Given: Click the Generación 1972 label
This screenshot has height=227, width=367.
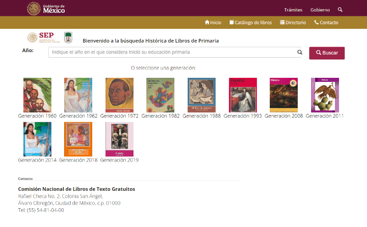Looking at the screenshot, I should point(119,116).
